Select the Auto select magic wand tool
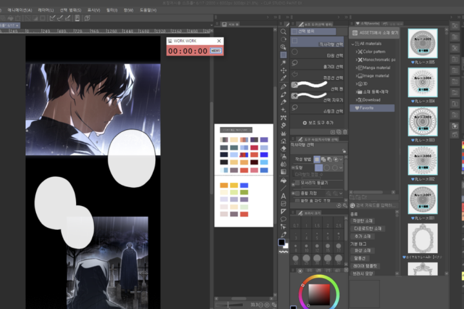 tap(283, 62)
